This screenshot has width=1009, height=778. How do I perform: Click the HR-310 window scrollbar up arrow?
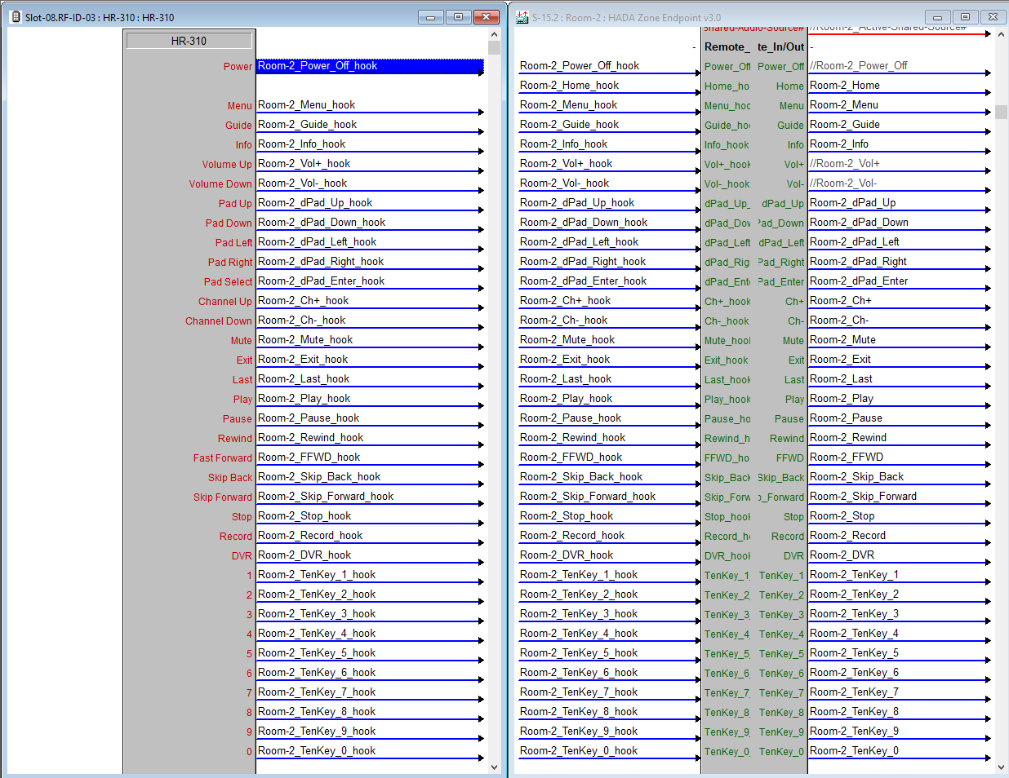pyautogui.click(x=494, y=35)
